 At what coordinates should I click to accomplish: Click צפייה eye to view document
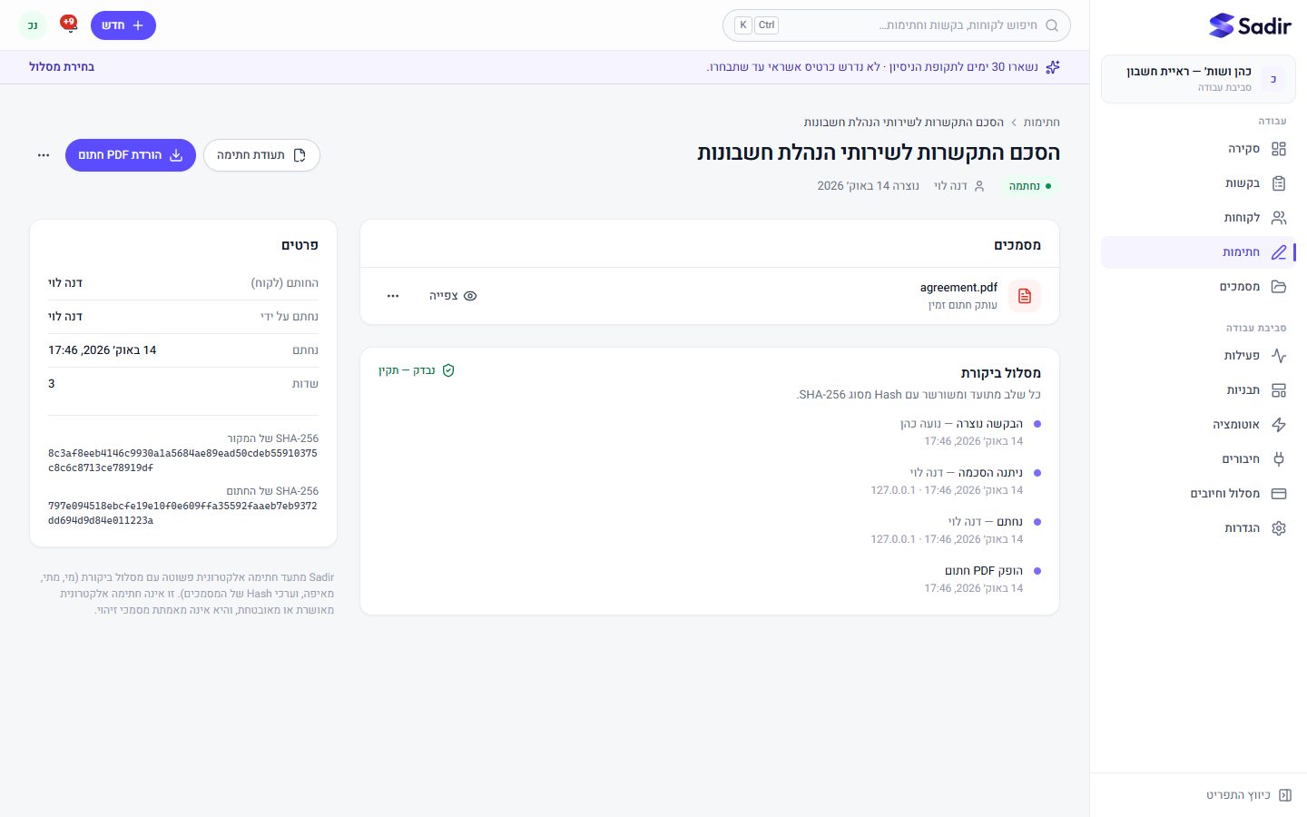point(453,296)
